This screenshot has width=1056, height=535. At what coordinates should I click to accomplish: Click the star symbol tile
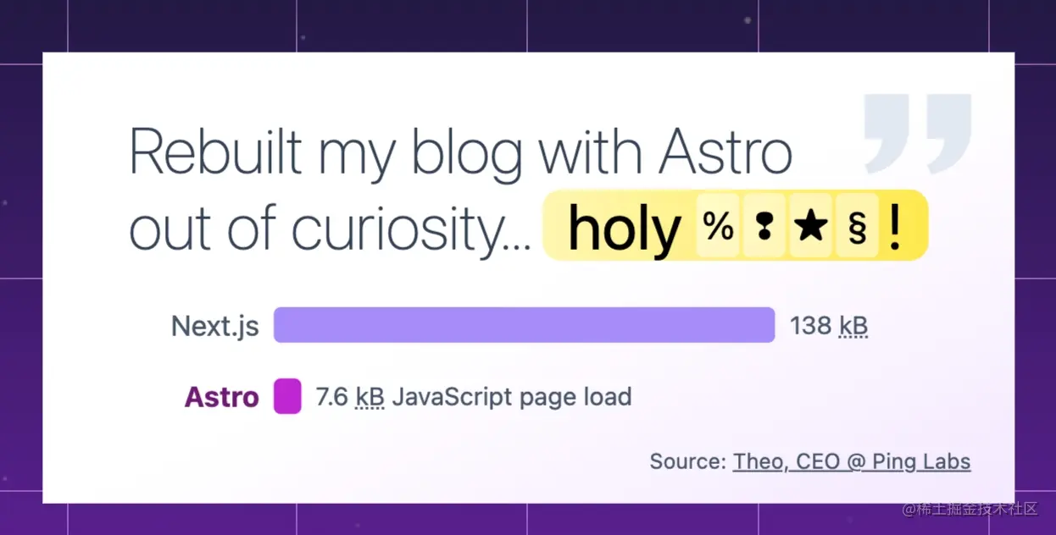(x=811, y=227)
